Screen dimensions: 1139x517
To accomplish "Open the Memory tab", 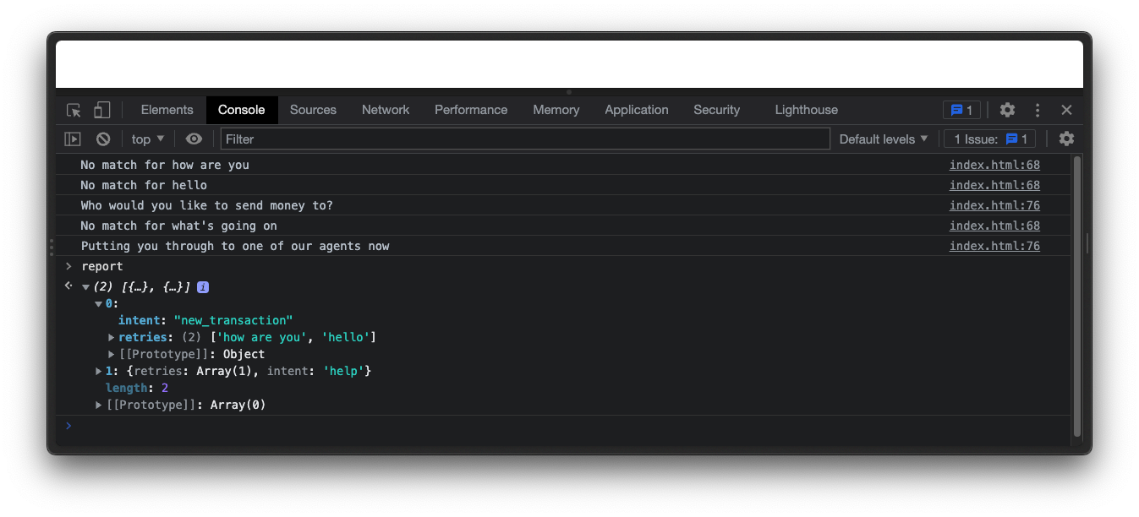I will [x=556, y=110].
